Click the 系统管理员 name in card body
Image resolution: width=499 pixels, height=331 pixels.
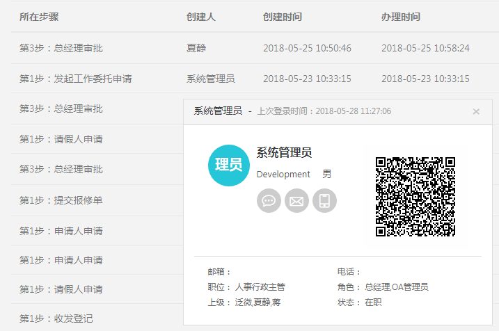pos(284,152)
